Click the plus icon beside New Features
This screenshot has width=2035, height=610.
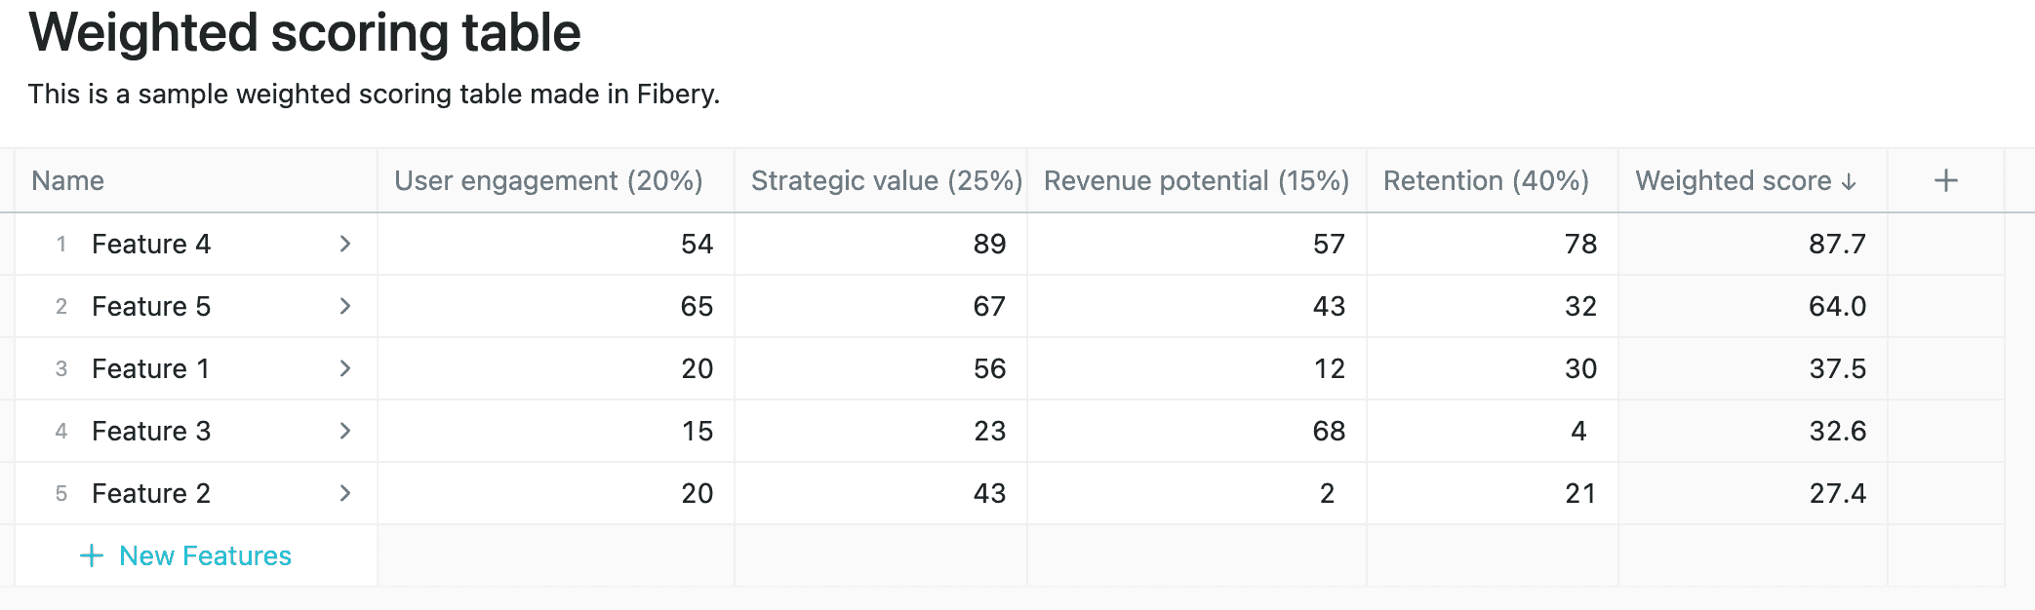tap(92, 554)
